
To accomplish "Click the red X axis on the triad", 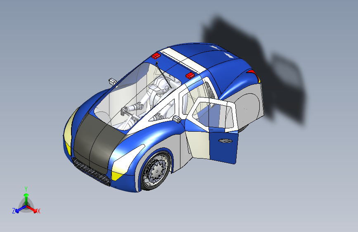I will tap(32, 209).
